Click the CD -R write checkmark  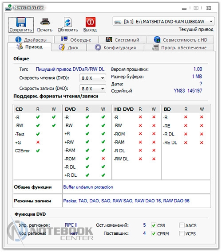pos(54,117)
